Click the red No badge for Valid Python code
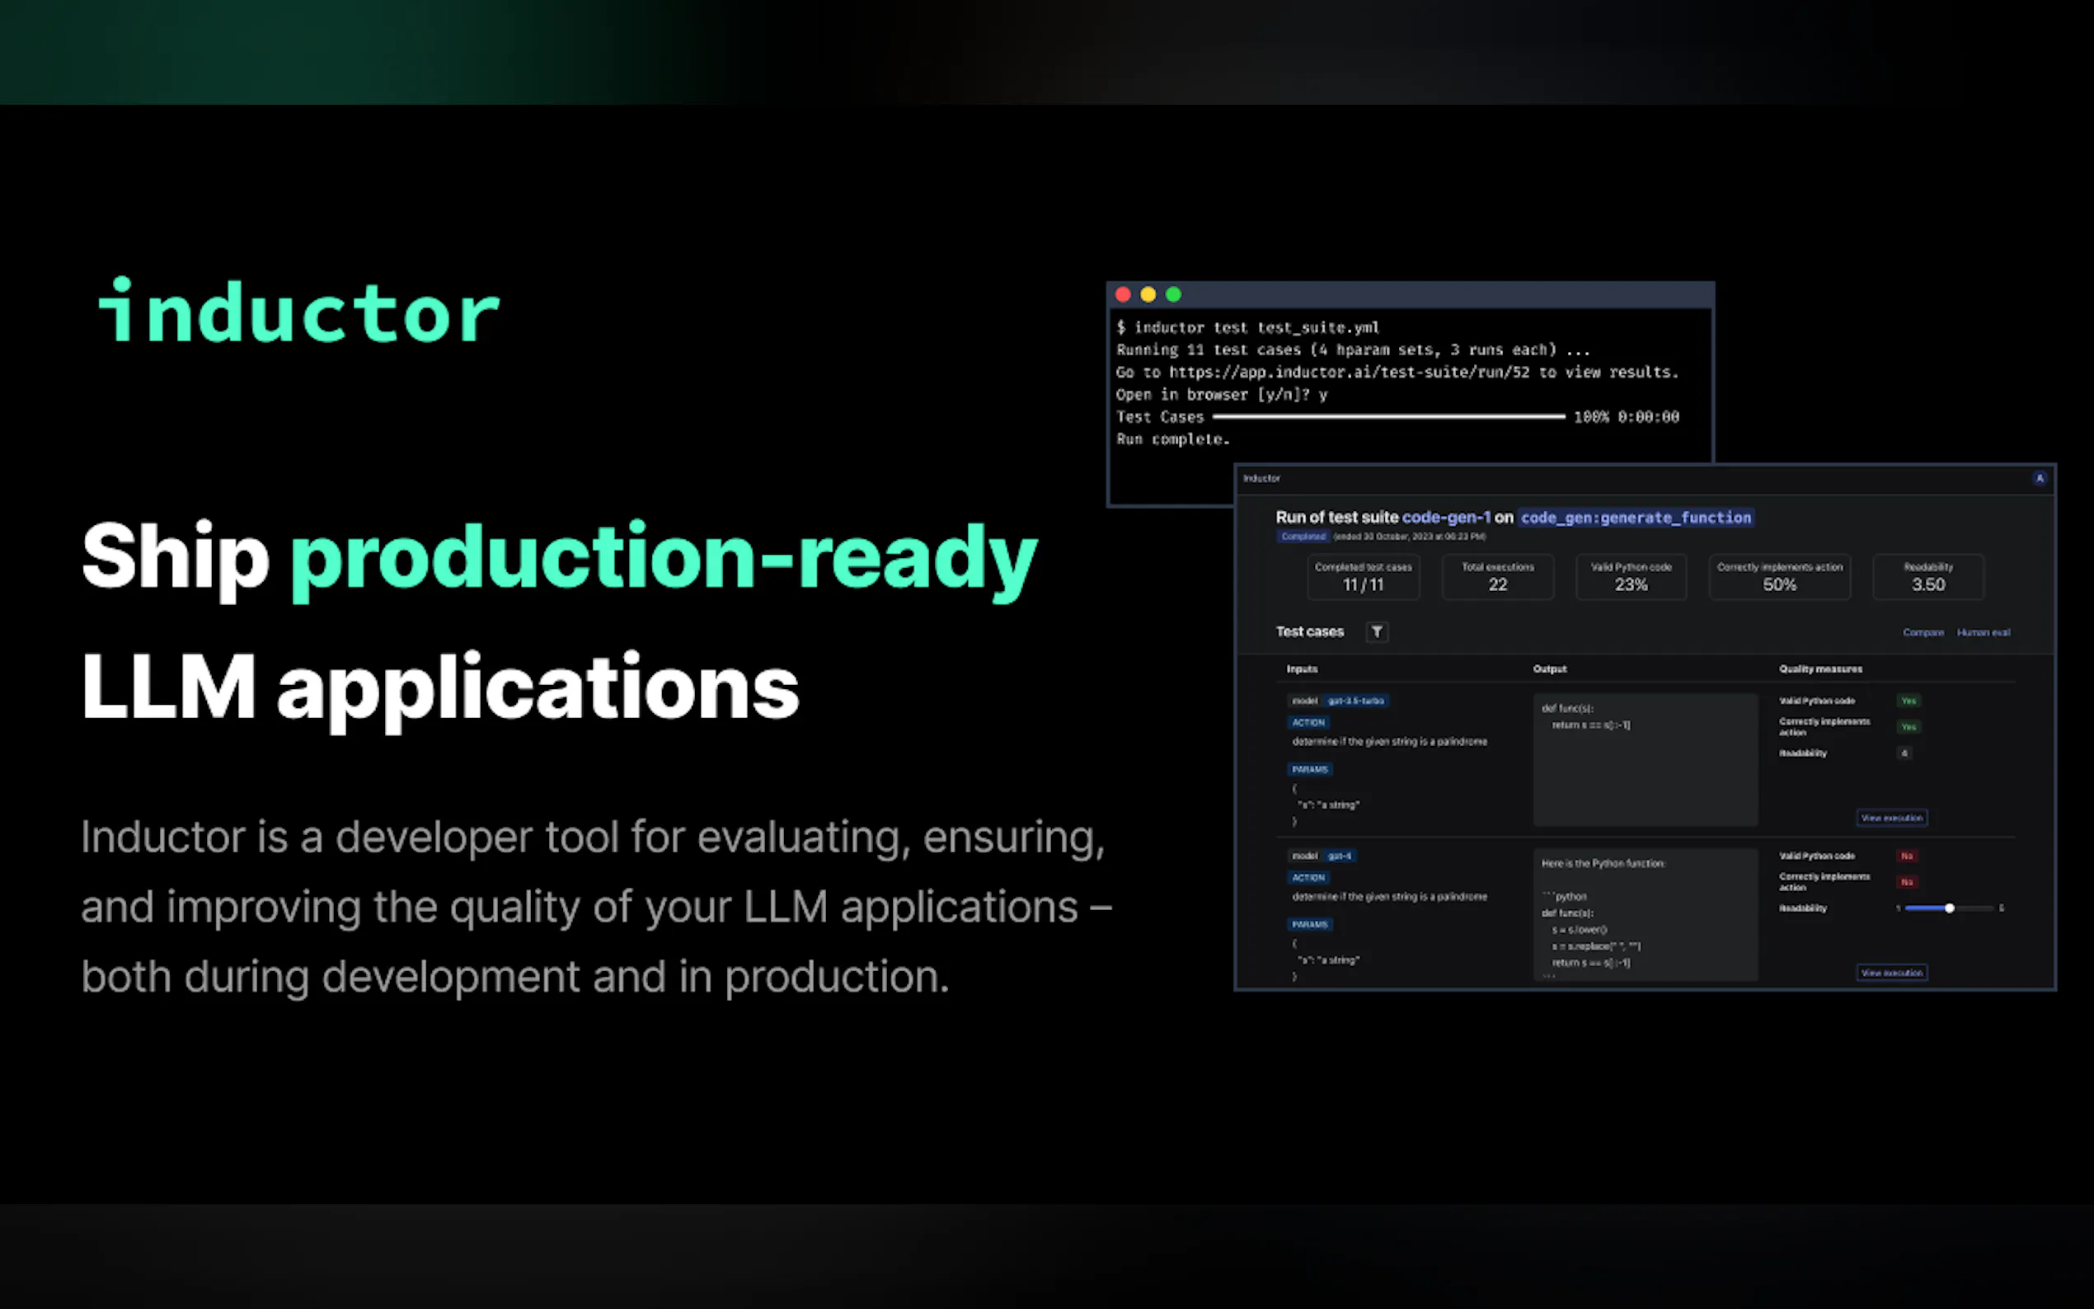 [1906, 856]
